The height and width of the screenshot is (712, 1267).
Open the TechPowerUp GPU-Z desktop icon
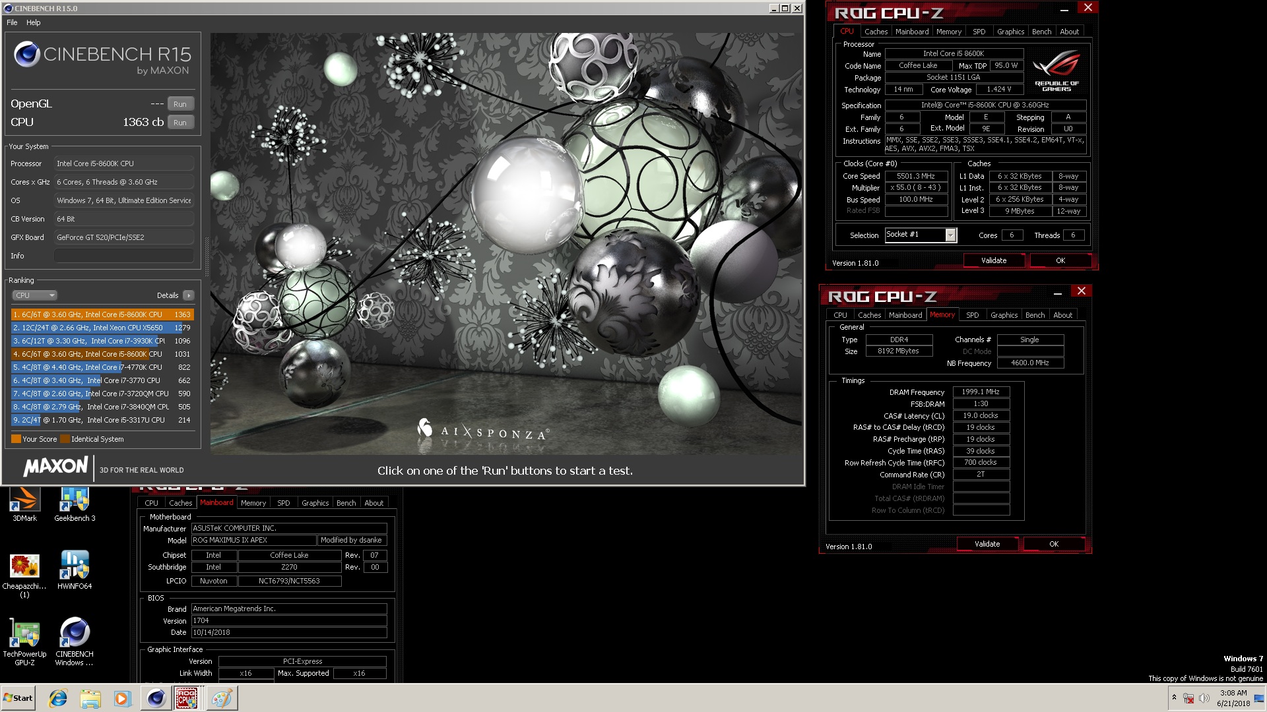point(24,642)
